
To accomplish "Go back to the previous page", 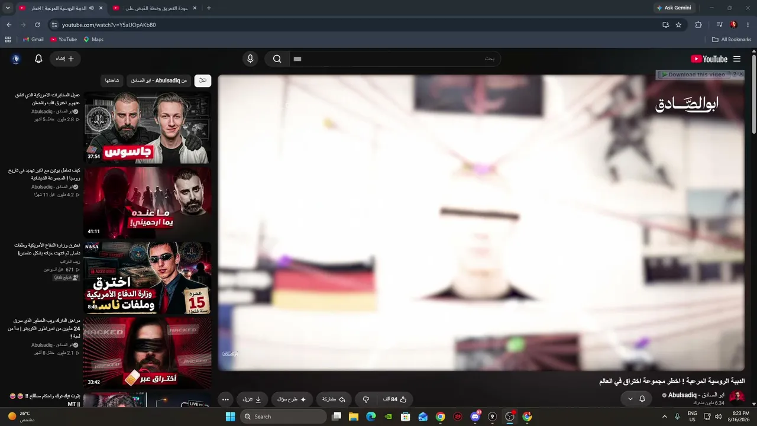I will 9,25.
